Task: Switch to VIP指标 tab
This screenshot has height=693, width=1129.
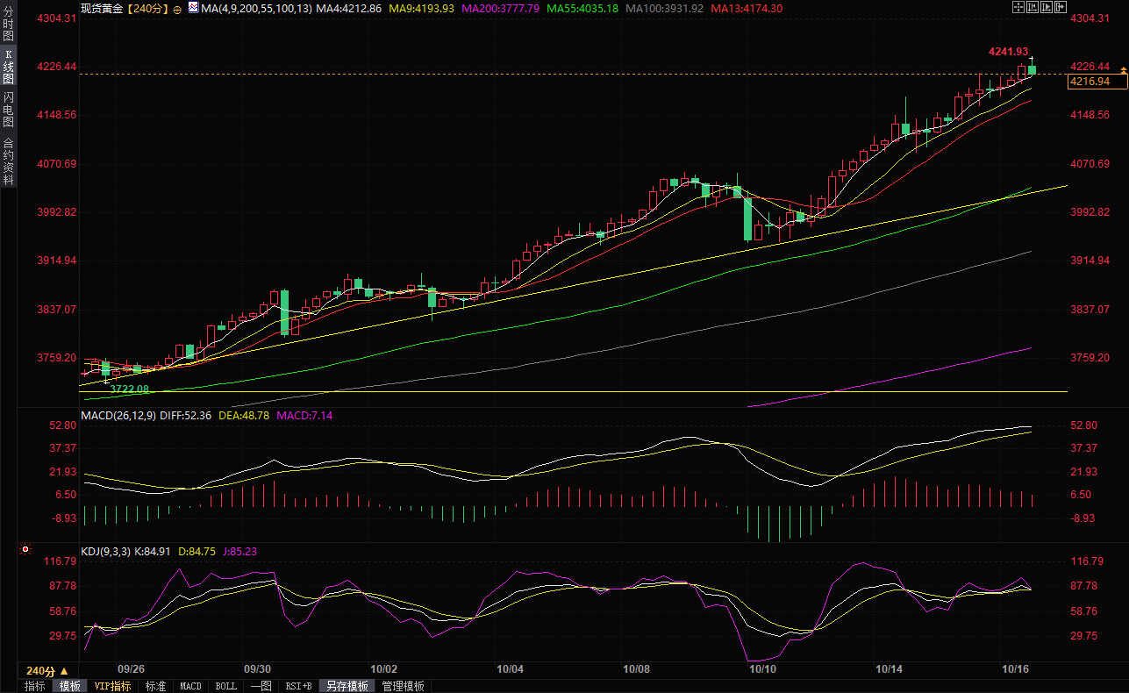Action: [113, 686]
